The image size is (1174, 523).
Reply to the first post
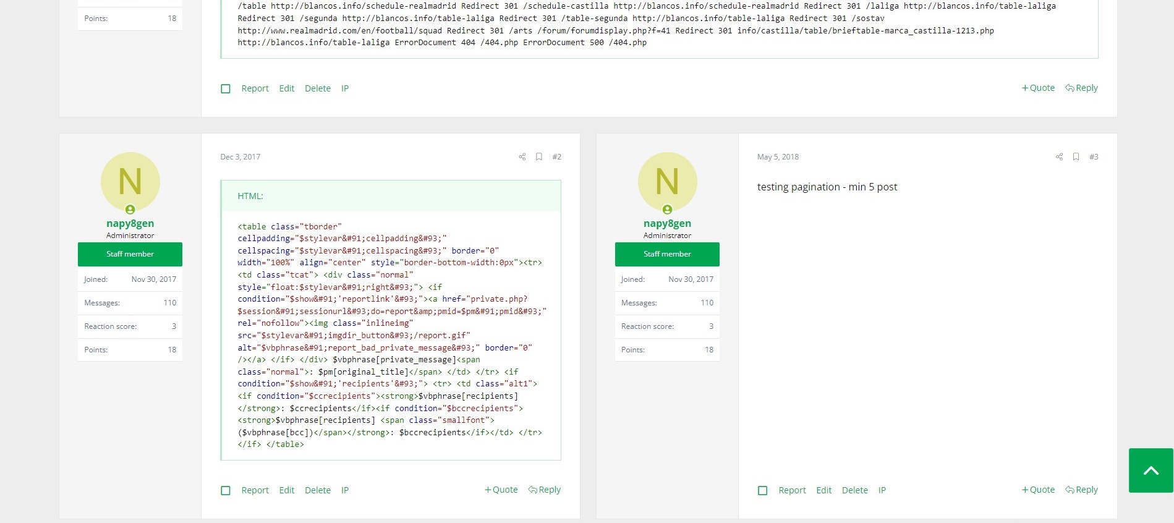tap(1081, 88)
